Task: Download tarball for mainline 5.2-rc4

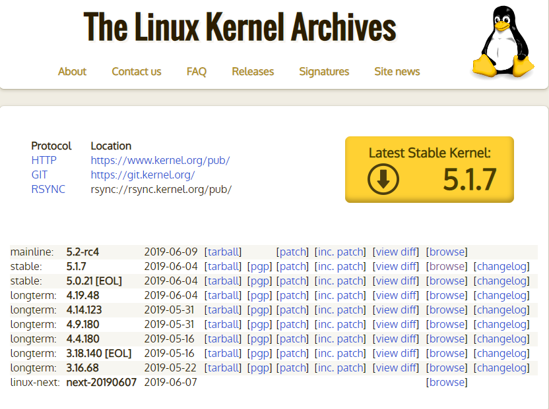Action: point(223,252)
